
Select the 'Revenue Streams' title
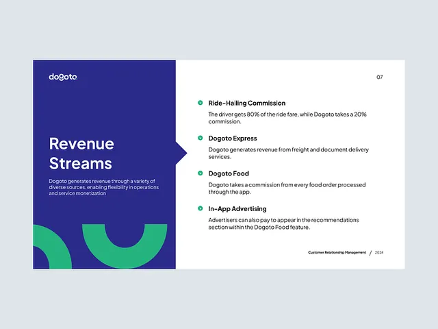point(81,154)
